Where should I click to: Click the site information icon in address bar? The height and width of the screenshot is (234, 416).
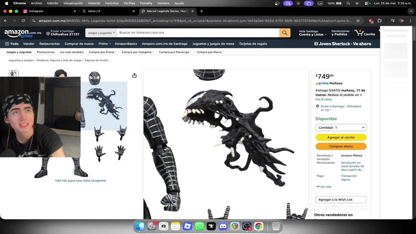pos(33,20)
